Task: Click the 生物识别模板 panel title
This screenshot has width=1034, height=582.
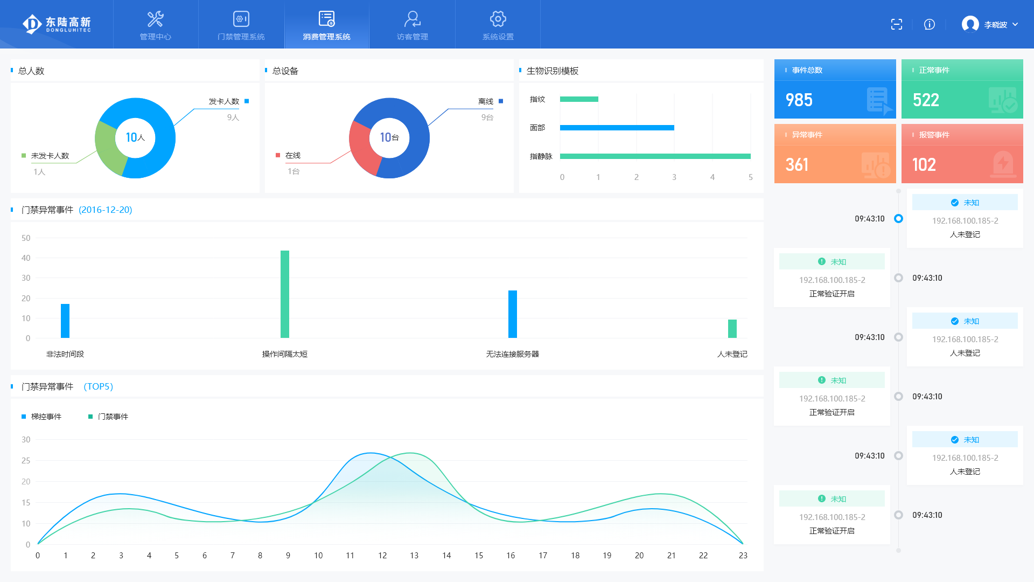Action: [x=553, y=71]
